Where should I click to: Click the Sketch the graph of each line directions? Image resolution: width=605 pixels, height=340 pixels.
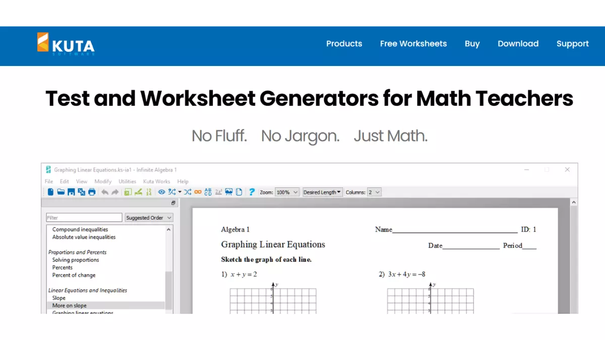tap(266, 260)
